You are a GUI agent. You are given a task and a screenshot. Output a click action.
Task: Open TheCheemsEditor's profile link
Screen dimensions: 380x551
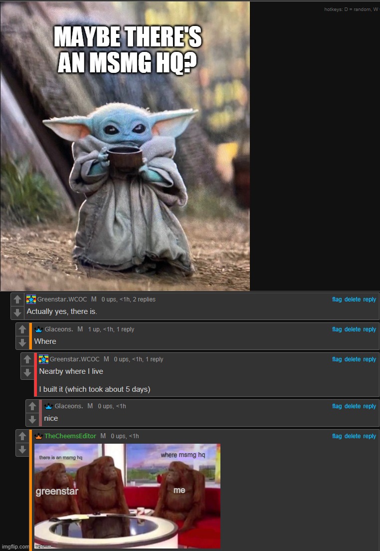(x=70, y=436)
